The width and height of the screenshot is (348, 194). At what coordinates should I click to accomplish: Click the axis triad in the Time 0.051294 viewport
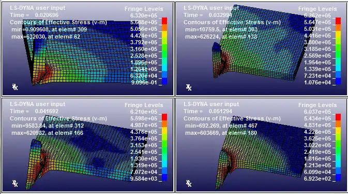(x=189, y=183)
